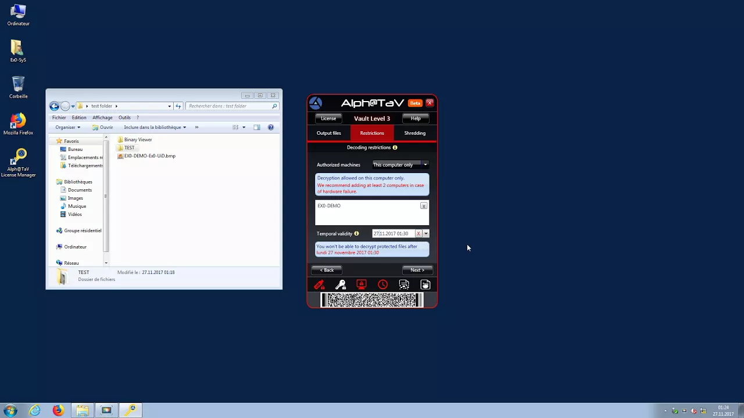The height and width of the screenshot is (418, 744).
Task: Open Inclure dans la bibliothèque dropdown
Action: click(x=155, y=127)
